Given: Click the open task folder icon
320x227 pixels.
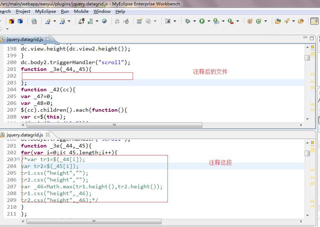Looking at the screenshot, I should [x=301, y=21].
